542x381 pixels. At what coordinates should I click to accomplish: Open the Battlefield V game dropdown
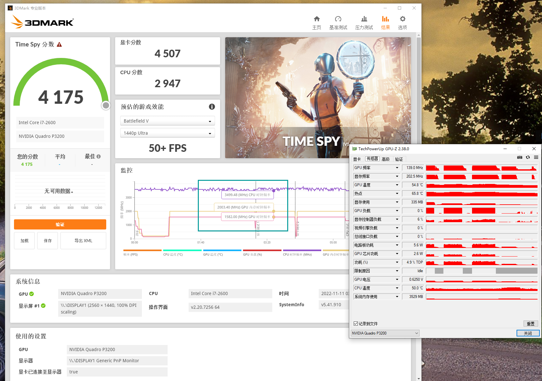point(168,121)
